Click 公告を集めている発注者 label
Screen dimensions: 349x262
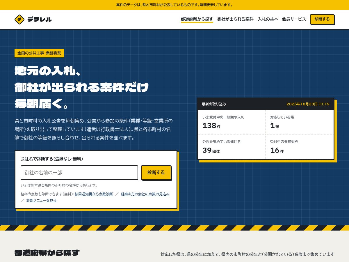(x=222, y=142)
